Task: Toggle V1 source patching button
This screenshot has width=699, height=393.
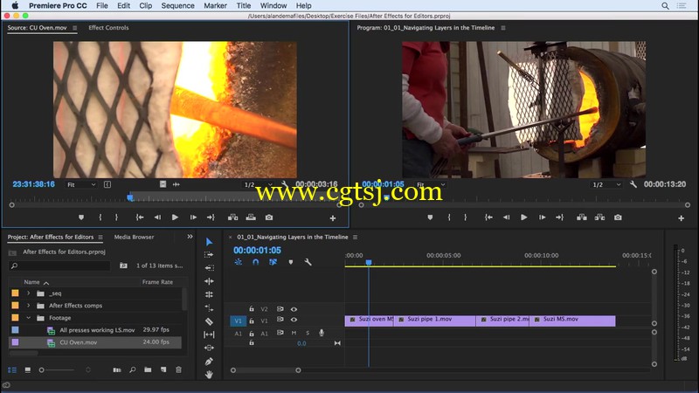Action: (x=238, y=321)
